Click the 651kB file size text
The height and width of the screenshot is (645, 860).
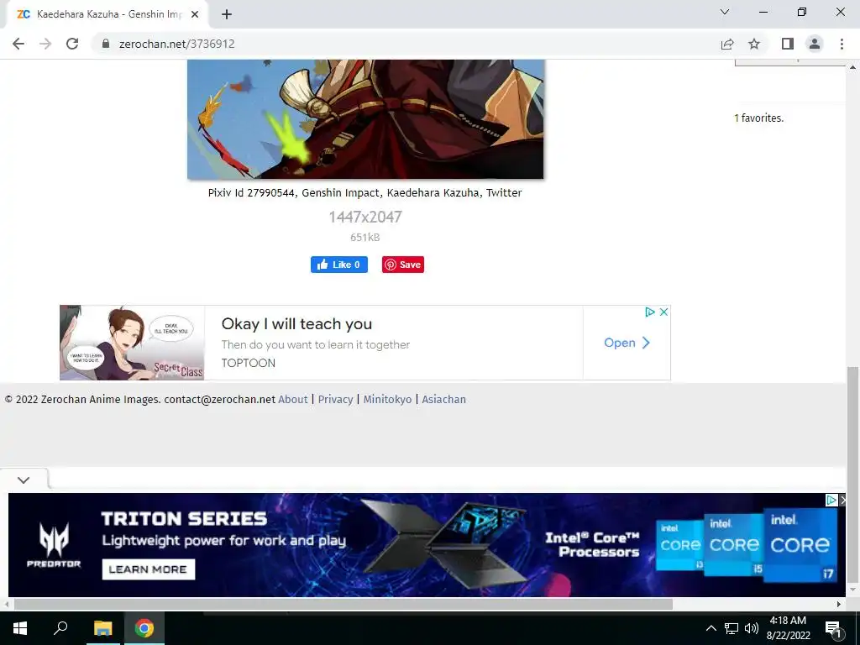[x=365, y=238]
